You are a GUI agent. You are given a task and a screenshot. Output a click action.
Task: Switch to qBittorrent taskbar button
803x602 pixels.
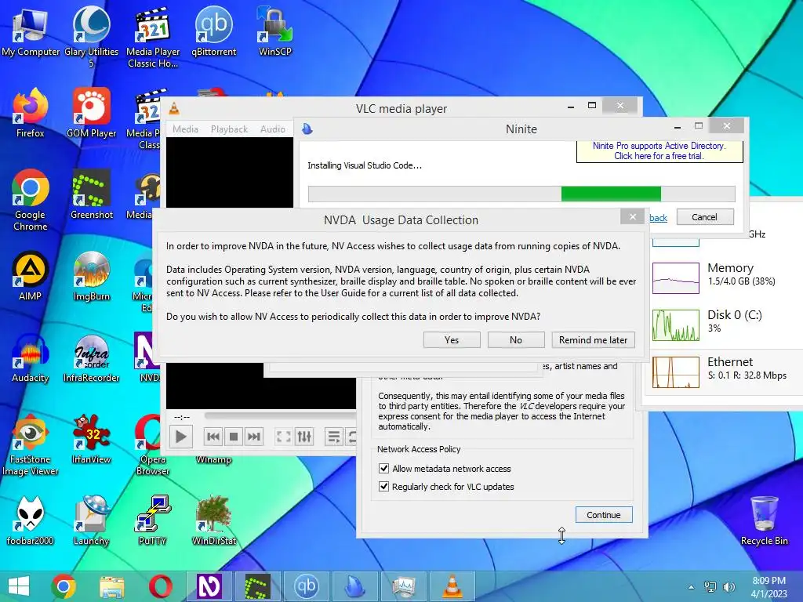click(307, 586)
